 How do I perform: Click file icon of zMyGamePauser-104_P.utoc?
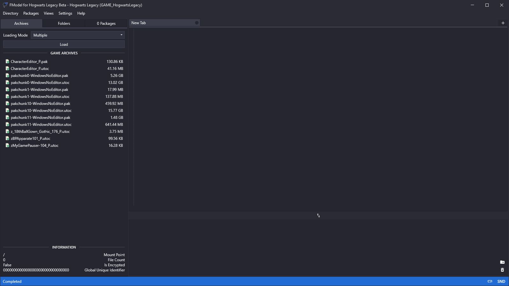coord(7,145)
